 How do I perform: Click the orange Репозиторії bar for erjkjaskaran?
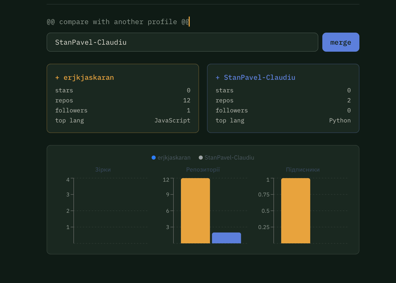[x=195, y=211]
